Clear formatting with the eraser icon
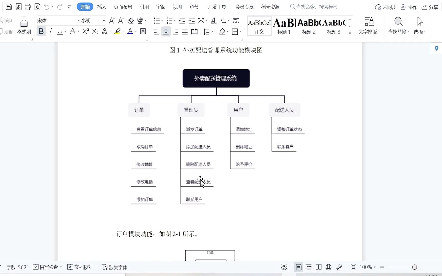 pyautogui.click(x=131, y=21)
